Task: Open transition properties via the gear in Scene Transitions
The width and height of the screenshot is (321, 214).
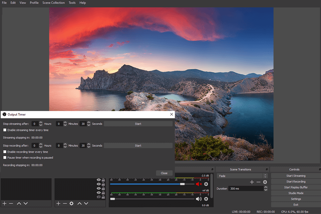Action: coord(265,182)
